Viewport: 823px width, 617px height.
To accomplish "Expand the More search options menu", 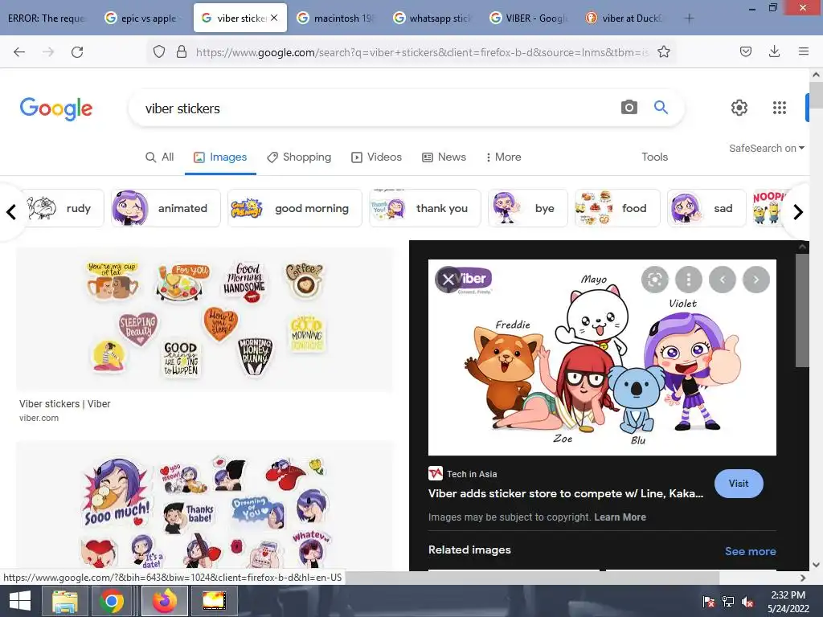I will coord(503,157).
